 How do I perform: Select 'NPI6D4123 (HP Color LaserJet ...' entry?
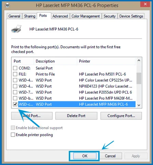coord(105,86)
